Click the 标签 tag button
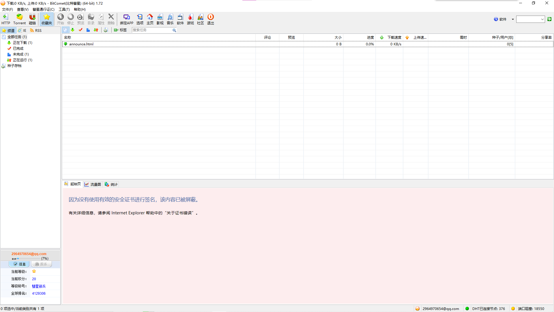 point(120,30)
